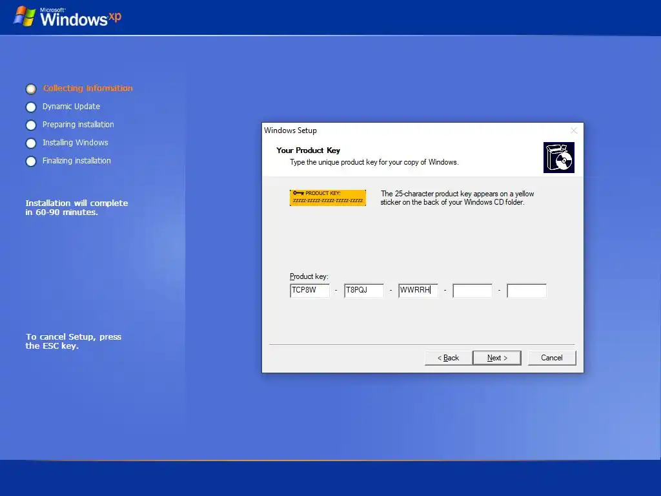Select the second product key field T8PQJ
The width and height of the screenshot is (661, 496).
[364, 291]
